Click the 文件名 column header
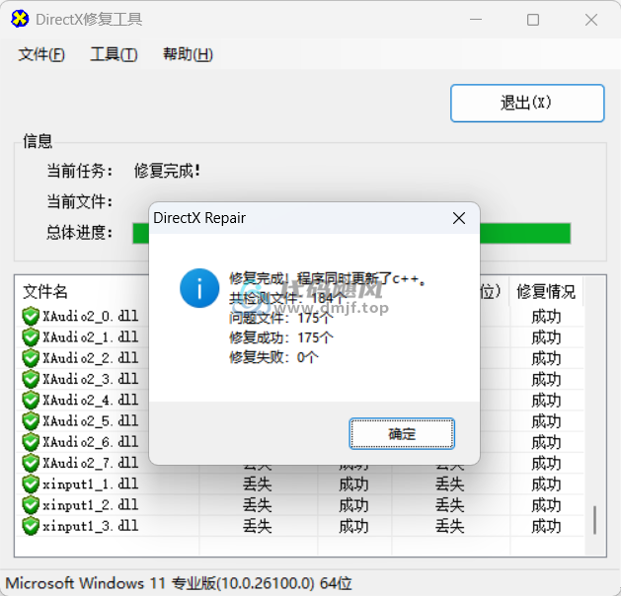This screenshot has height=596, width=621. [45, 292]
